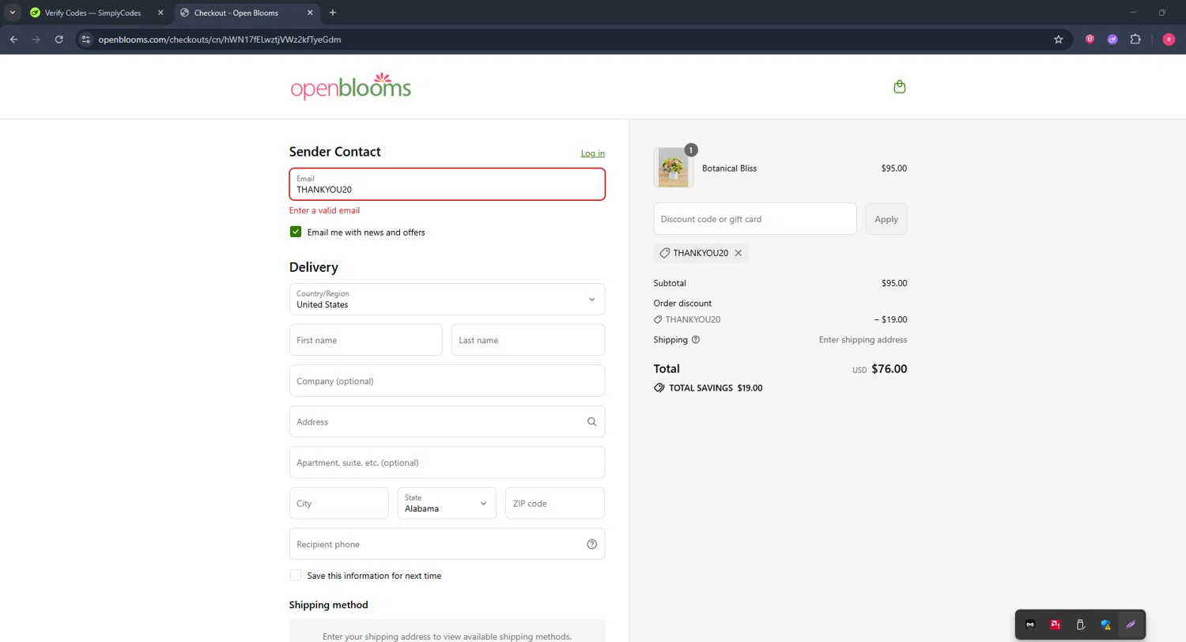The image size is (1186, 642).
Task: Open the shipping info help icon
Action: point(696,340)
